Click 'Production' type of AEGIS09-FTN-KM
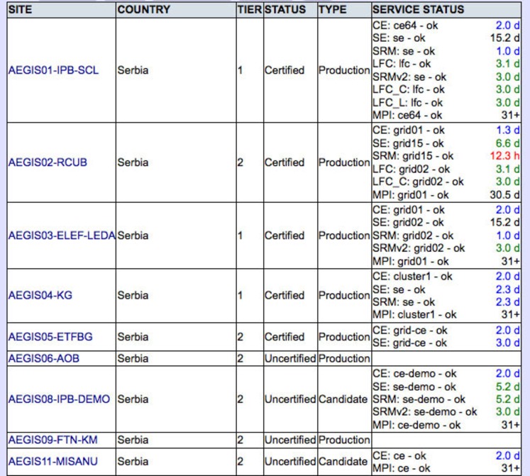 (x=344, y=440)
